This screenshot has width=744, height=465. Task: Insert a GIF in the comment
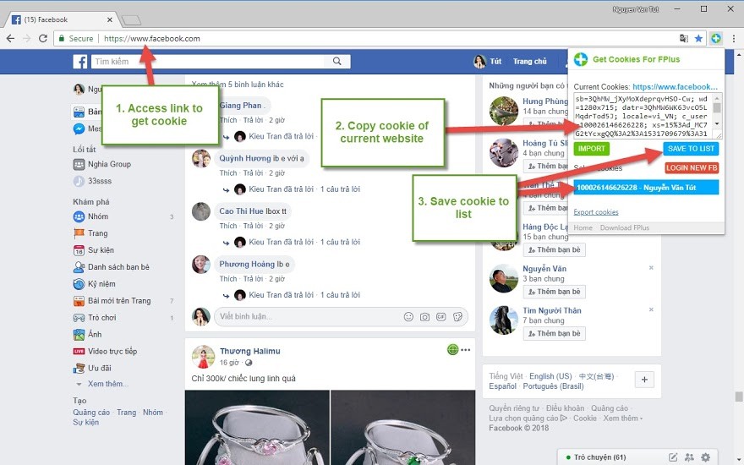(x=440, y=316)
